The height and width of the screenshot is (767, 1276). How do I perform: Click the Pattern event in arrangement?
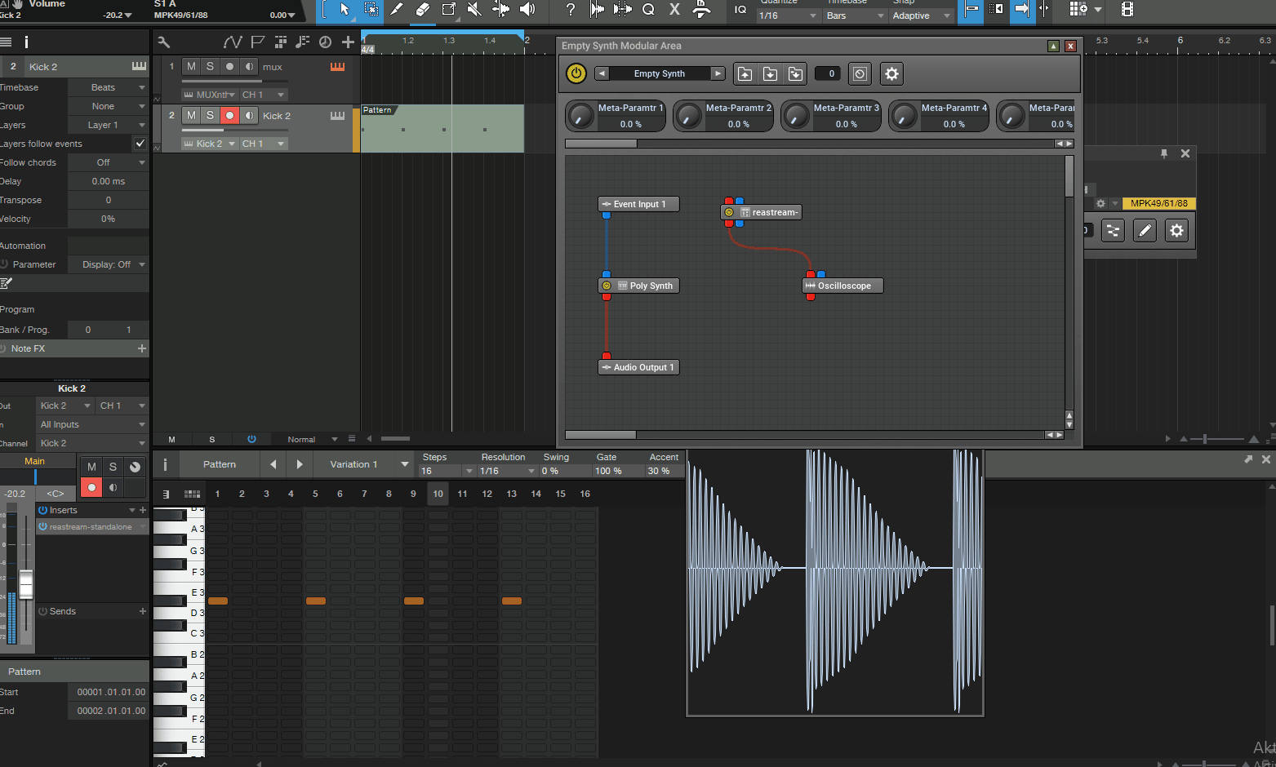pos(442,128)
